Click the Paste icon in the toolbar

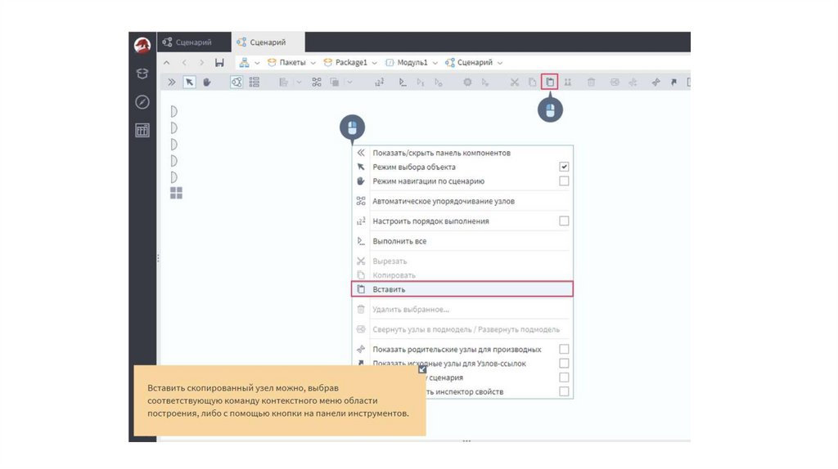[x=550, y=82]
